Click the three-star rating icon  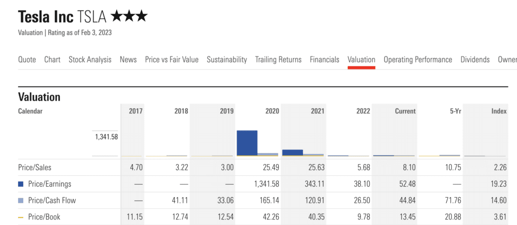(x=130, y=17)
